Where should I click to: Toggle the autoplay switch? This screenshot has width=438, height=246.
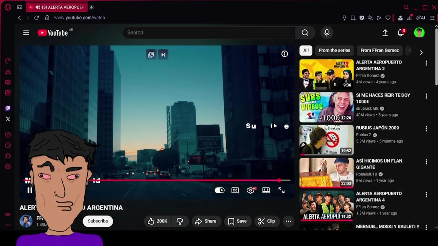(x=219, y=190)
